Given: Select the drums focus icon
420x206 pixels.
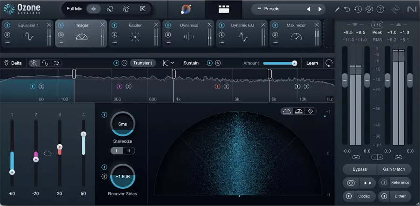Looking at the screenshot, I should [x=126, y=9].
